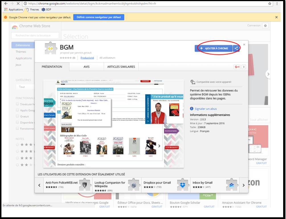Screen dimensions: 286x219
Task: Click the site info icon in address bar
Action: click(x=25, y=3)
